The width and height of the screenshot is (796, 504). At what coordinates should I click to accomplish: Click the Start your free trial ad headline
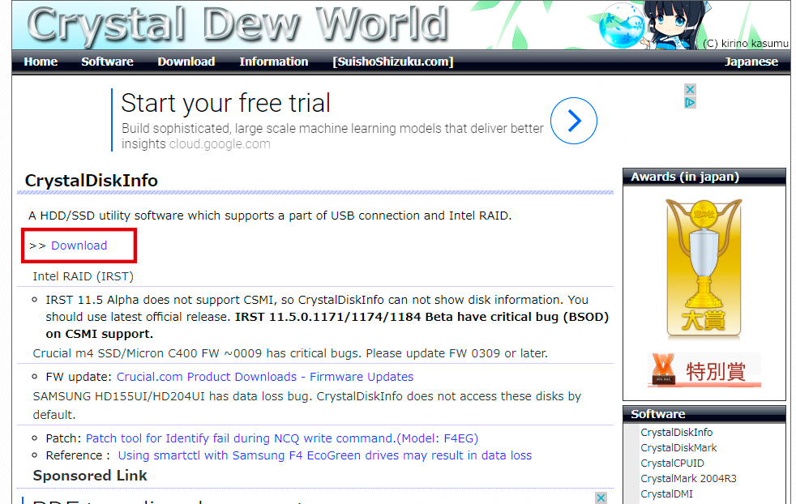[226, 103]
